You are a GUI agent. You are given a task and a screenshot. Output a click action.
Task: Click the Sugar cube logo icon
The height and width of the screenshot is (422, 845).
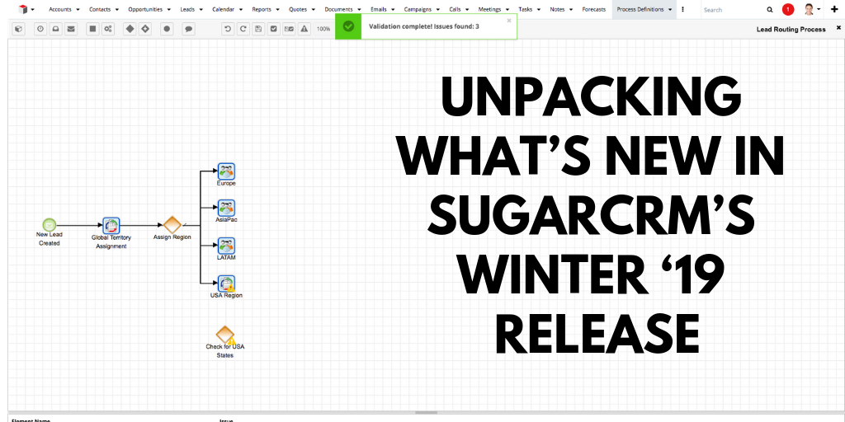pyautogui.click(x=22, y=9)
